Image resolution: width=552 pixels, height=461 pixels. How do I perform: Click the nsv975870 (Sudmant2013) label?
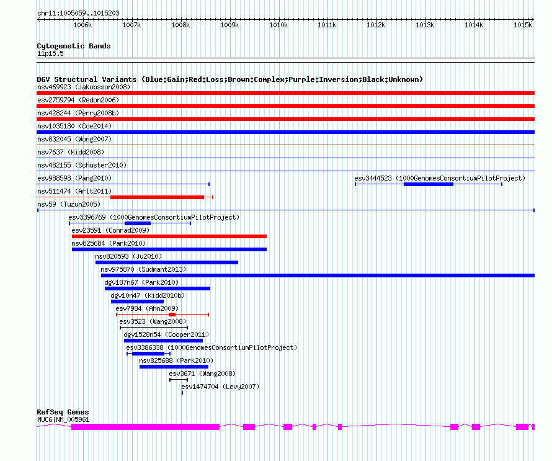coord(143,269)
